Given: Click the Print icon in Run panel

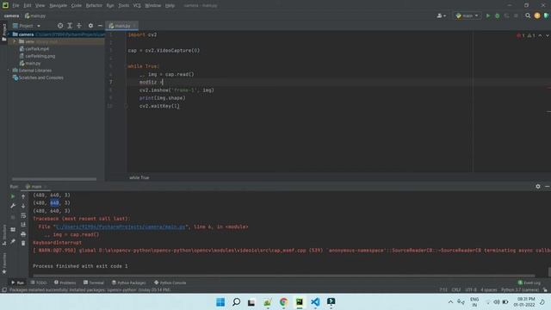Looking at the screenshot, I should tap(23, 233).
